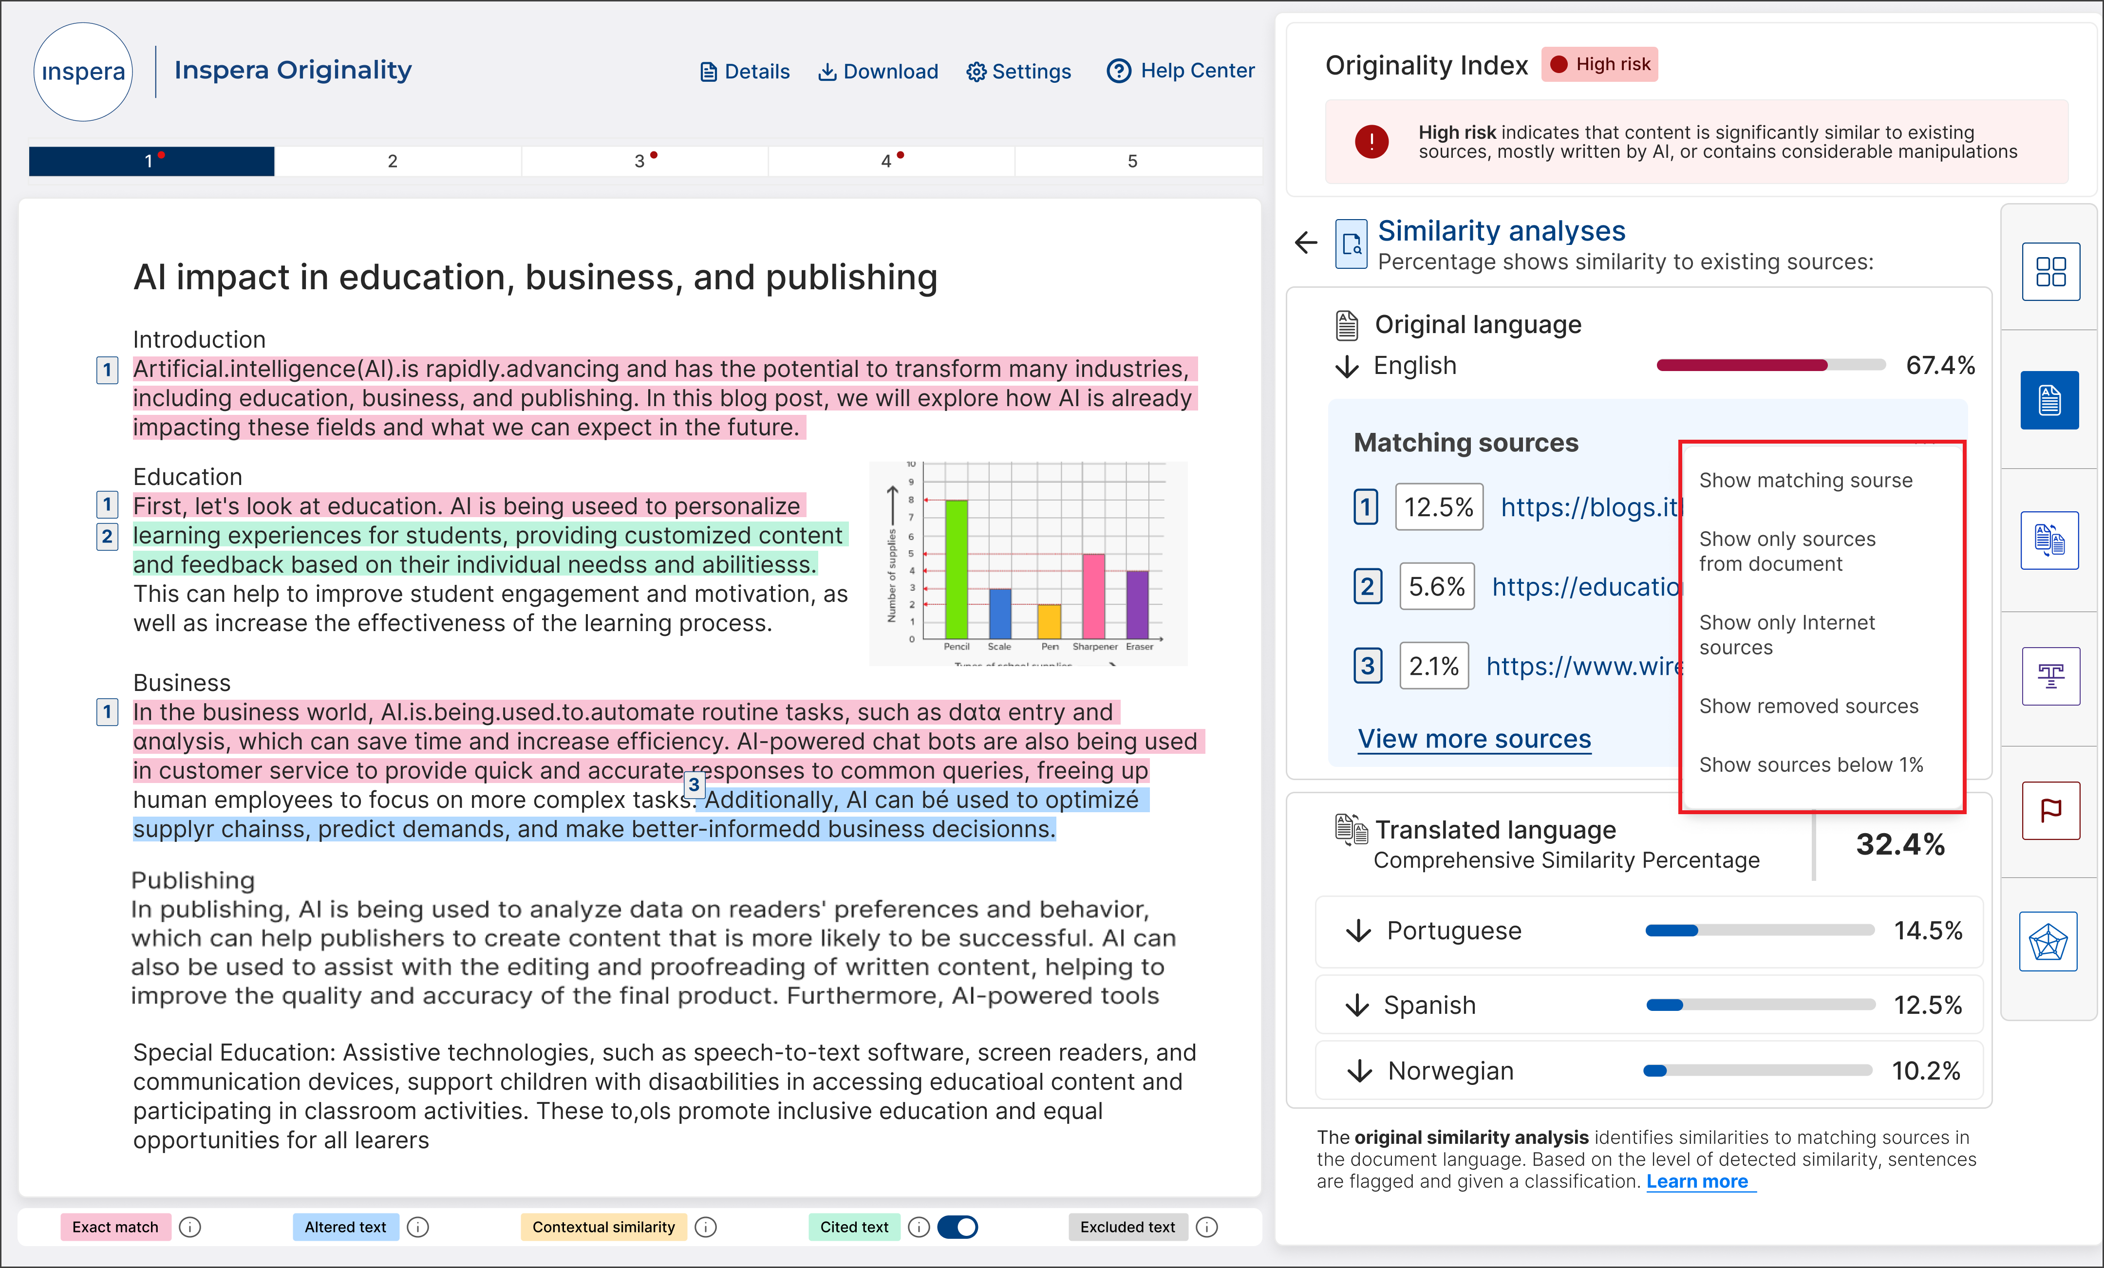Open the text manipulation sidebar icon

2050,676
